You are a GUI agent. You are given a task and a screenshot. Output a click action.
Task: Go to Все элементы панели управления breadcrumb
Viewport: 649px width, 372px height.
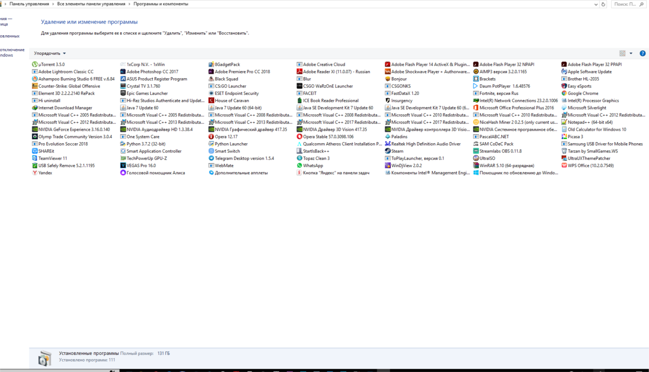click(91, 4)
